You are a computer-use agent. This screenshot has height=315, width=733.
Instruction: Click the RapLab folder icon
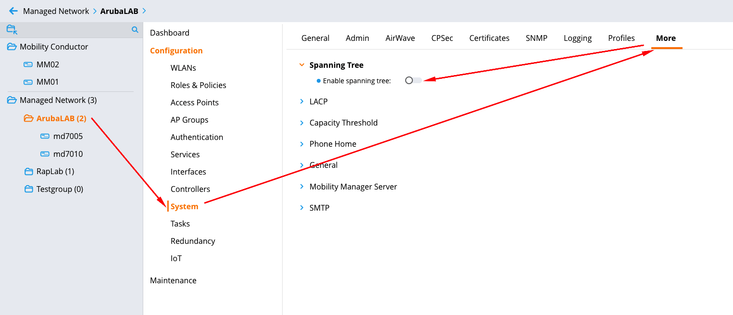(x=29, y=171)
